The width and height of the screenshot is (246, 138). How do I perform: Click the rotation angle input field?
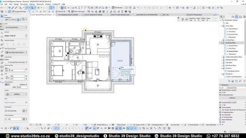(21, 87)
